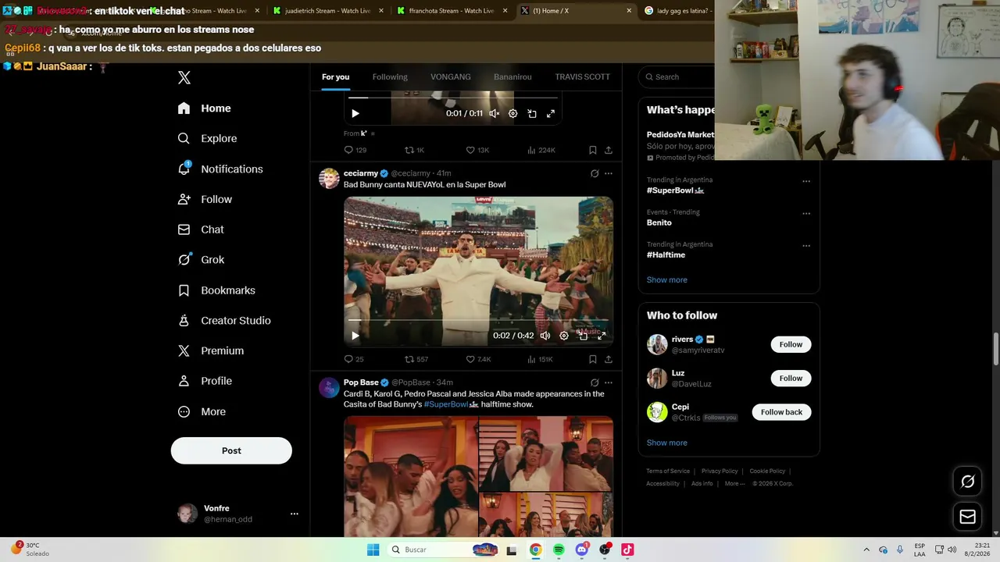The image size is (1000, 562).
Task: Click the Post button
Action: click(231, 450)
